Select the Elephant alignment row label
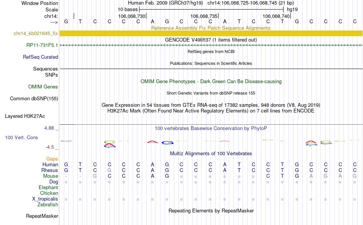Viewport: 363px width, 225px height. (x=48, y=188)
